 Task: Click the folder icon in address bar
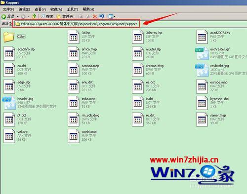coord(17,24)
